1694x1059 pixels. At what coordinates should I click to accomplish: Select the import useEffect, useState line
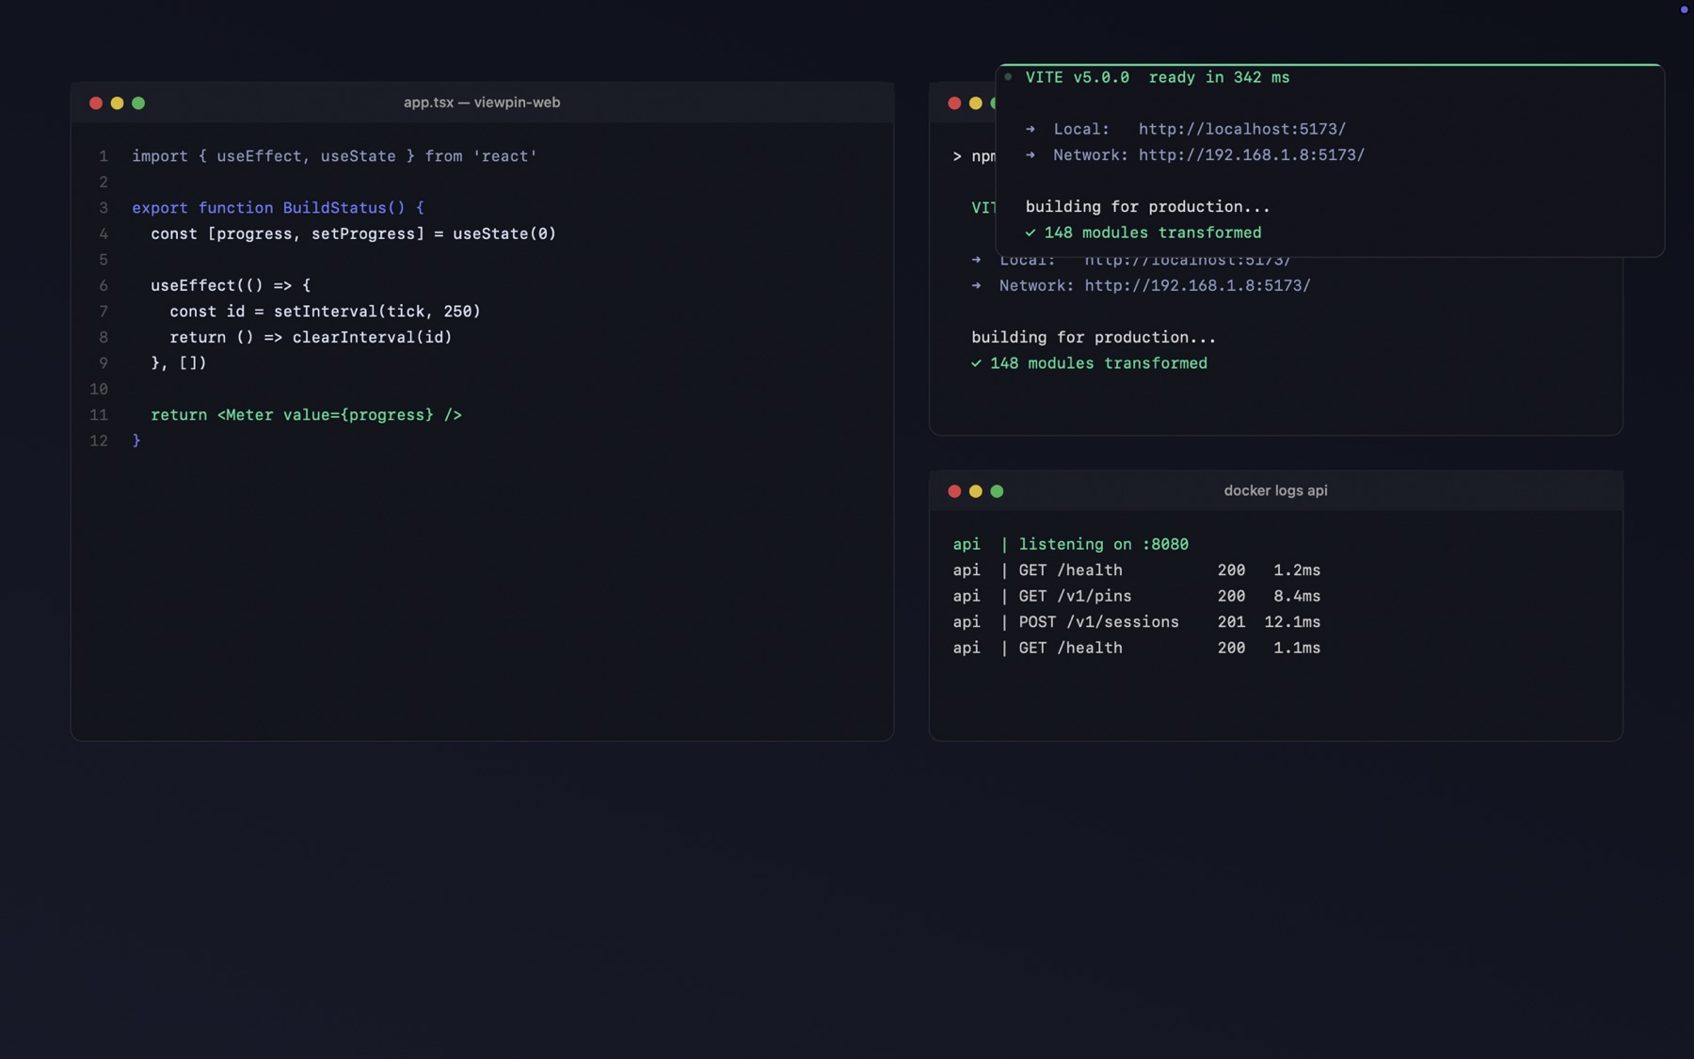point(334,156)
